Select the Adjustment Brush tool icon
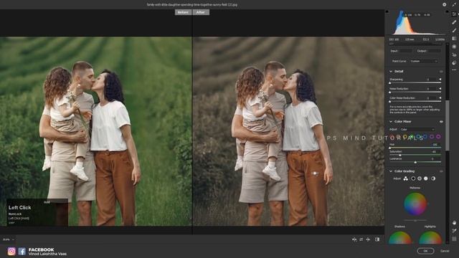The image size is (459, 258). point(454,30)
